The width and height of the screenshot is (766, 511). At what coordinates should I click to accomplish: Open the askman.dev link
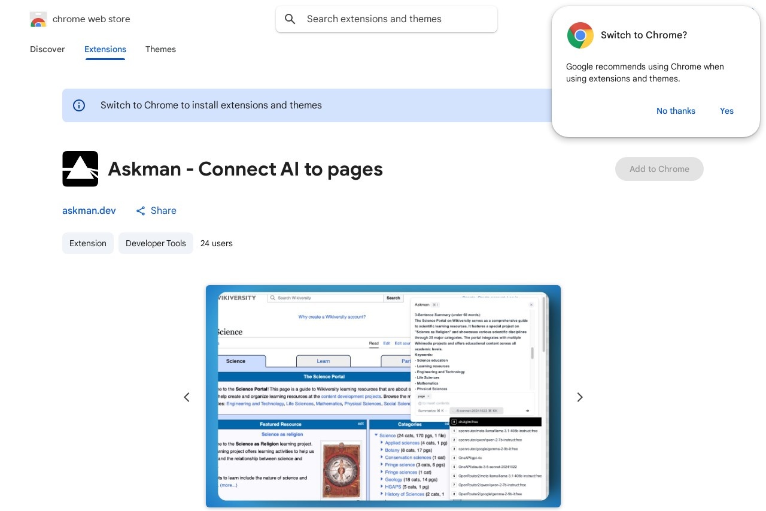click(89, 211)
